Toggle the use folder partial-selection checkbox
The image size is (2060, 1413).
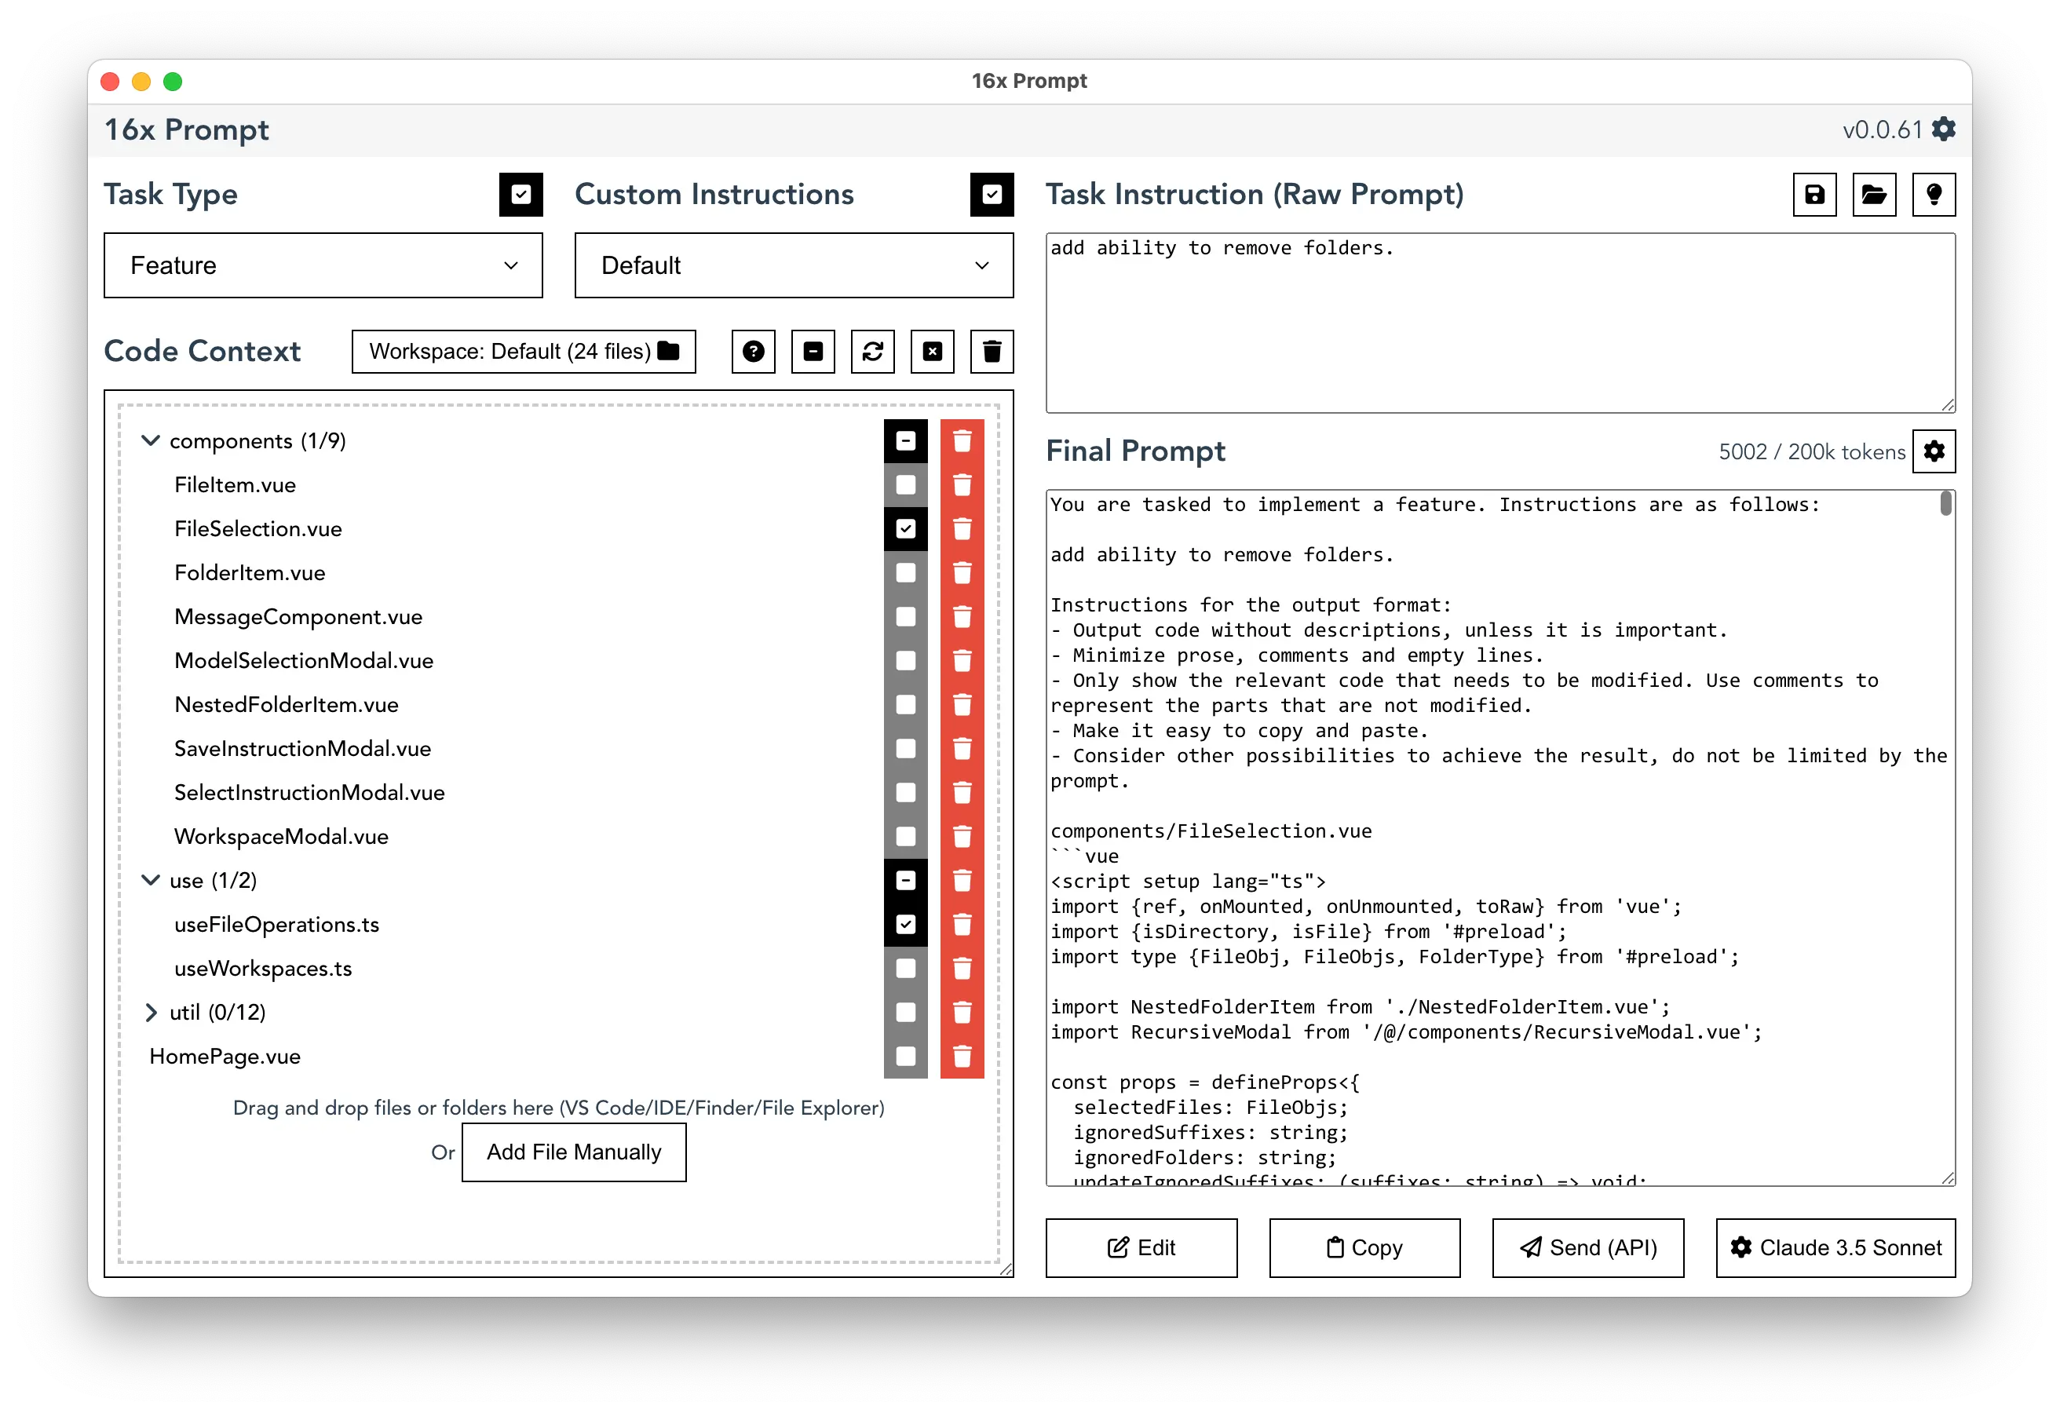coord(905,880)
